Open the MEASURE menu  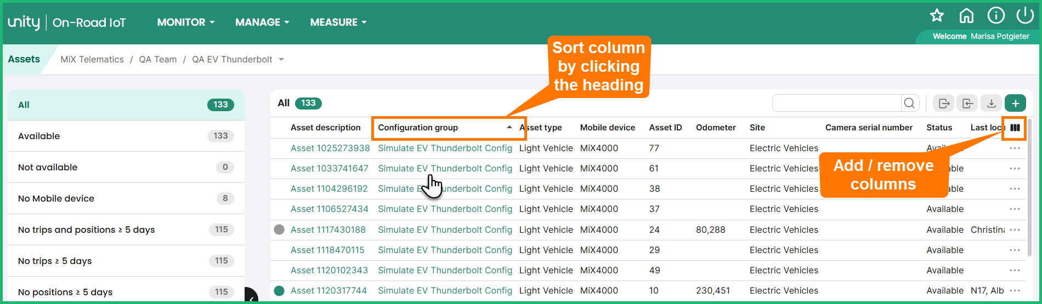[x=338, y=22]
